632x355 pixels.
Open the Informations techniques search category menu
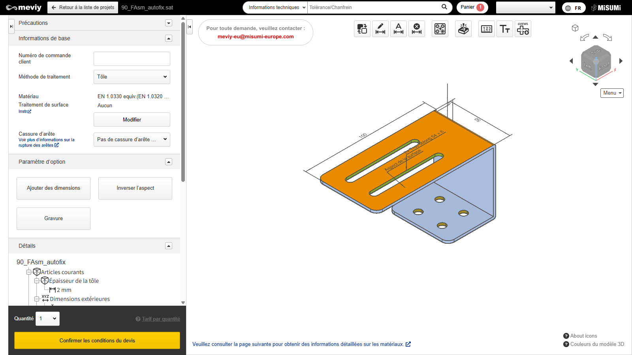pos(275,7)
